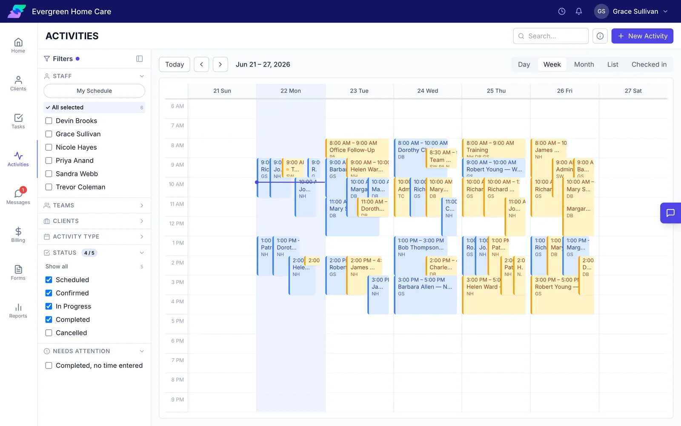This screenshot has width=681, height=426.
Task: Click the info icon beside search
Action: 600,36
